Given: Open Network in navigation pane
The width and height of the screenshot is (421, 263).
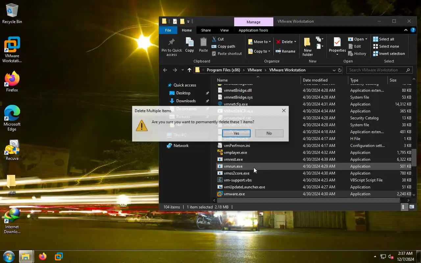Looking at the screenshot, I should click(181, 146).
